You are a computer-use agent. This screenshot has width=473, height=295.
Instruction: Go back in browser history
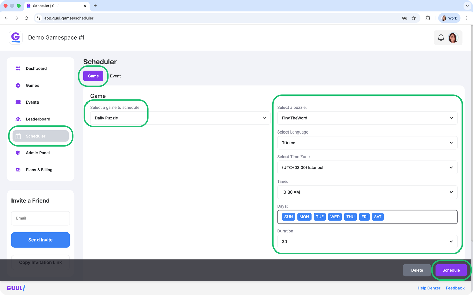(6, 18)
